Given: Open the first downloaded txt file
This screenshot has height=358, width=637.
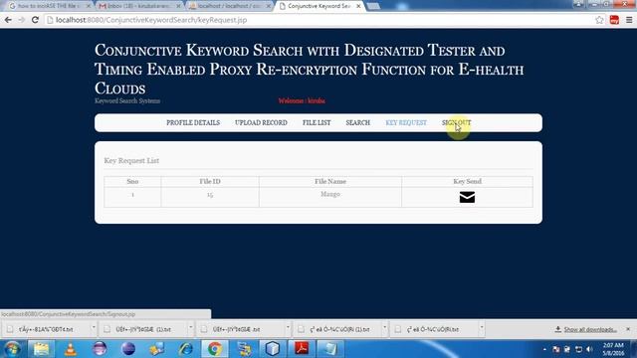Looking at the screenshot, I should [x=46, y=329].
